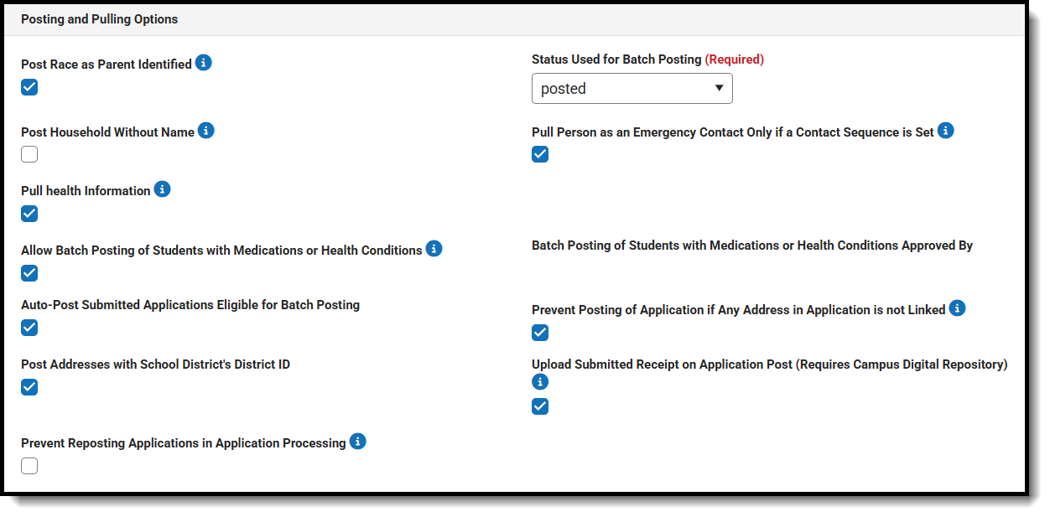This screenshot has width=1050, height=517.
Task: Uncheck Pull Person as Emergency Contact checkbox
Action: point(540,154)
